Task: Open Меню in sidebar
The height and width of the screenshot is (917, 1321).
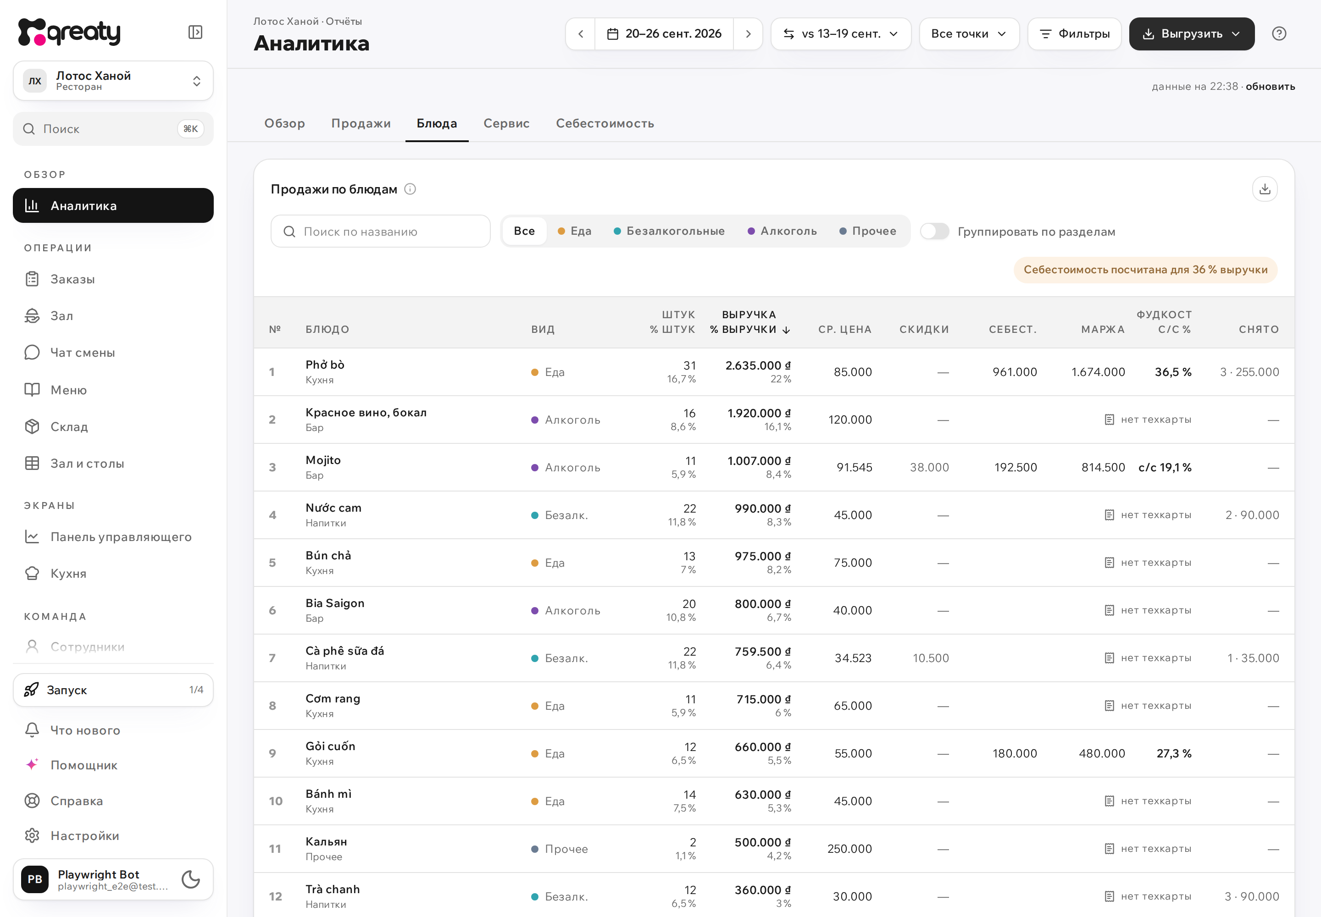Action: tap(113, 390)
